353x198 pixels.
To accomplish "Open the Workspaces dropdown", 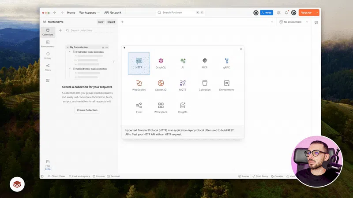I will (x=90, y=13).
